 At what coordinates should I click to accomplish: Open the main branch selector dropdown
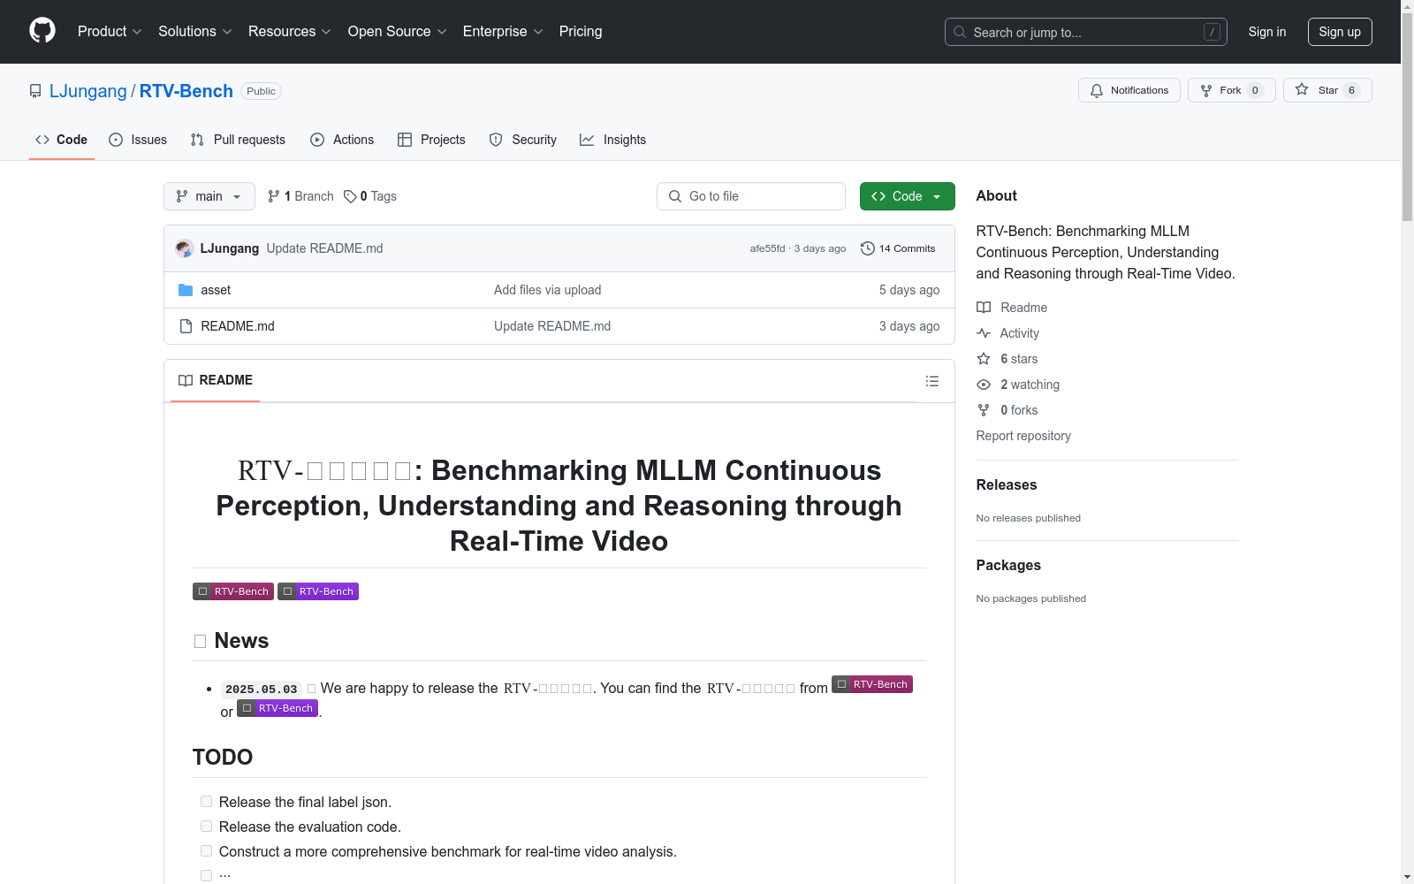click(x=209, y=196)
